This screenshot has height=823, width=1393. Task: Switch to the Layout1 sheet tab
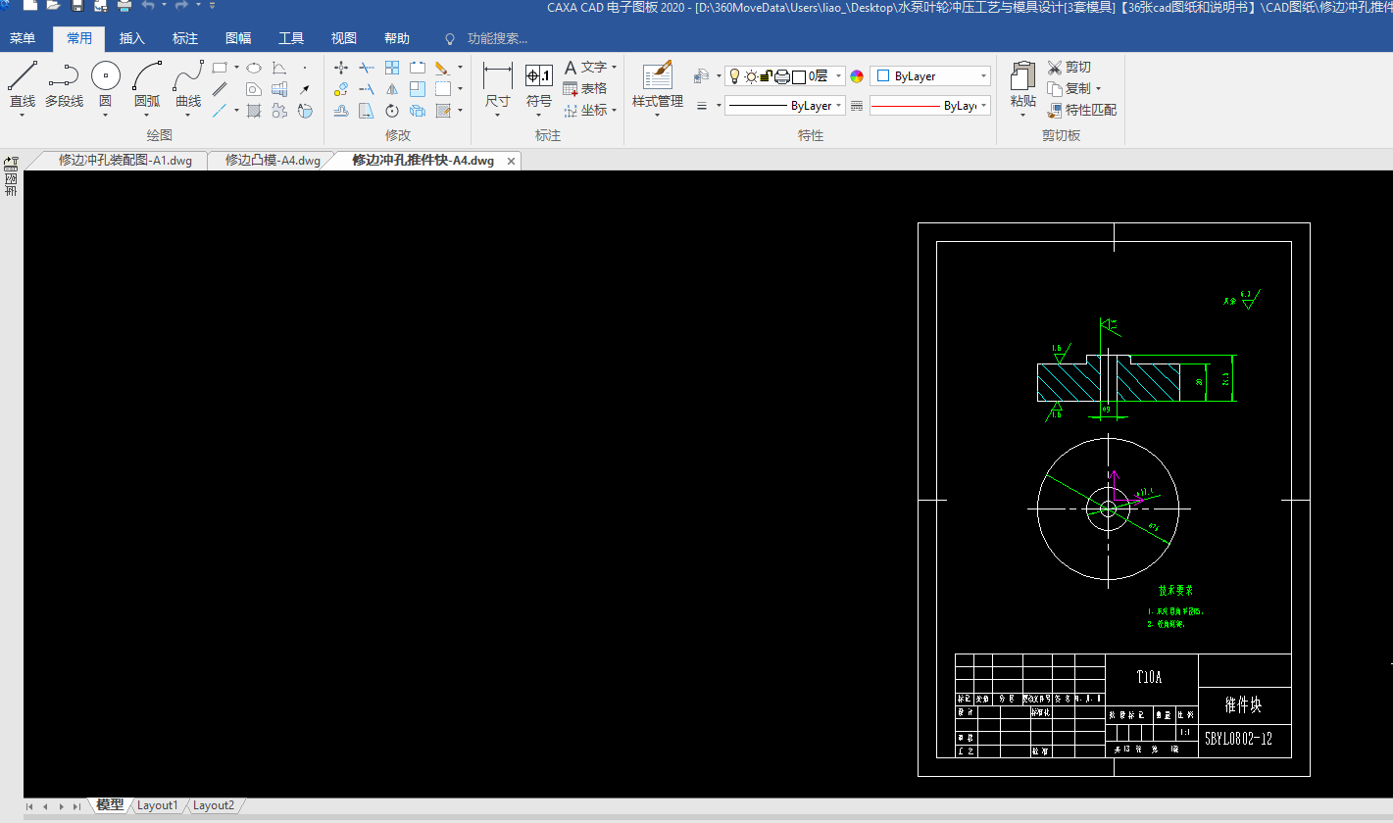pyautogui.click(x=157, y=805)
